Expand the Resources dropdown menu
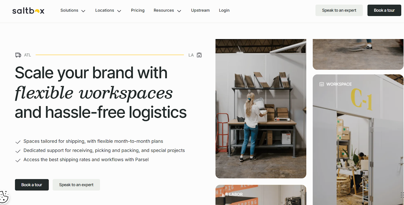 click(167, 10)
